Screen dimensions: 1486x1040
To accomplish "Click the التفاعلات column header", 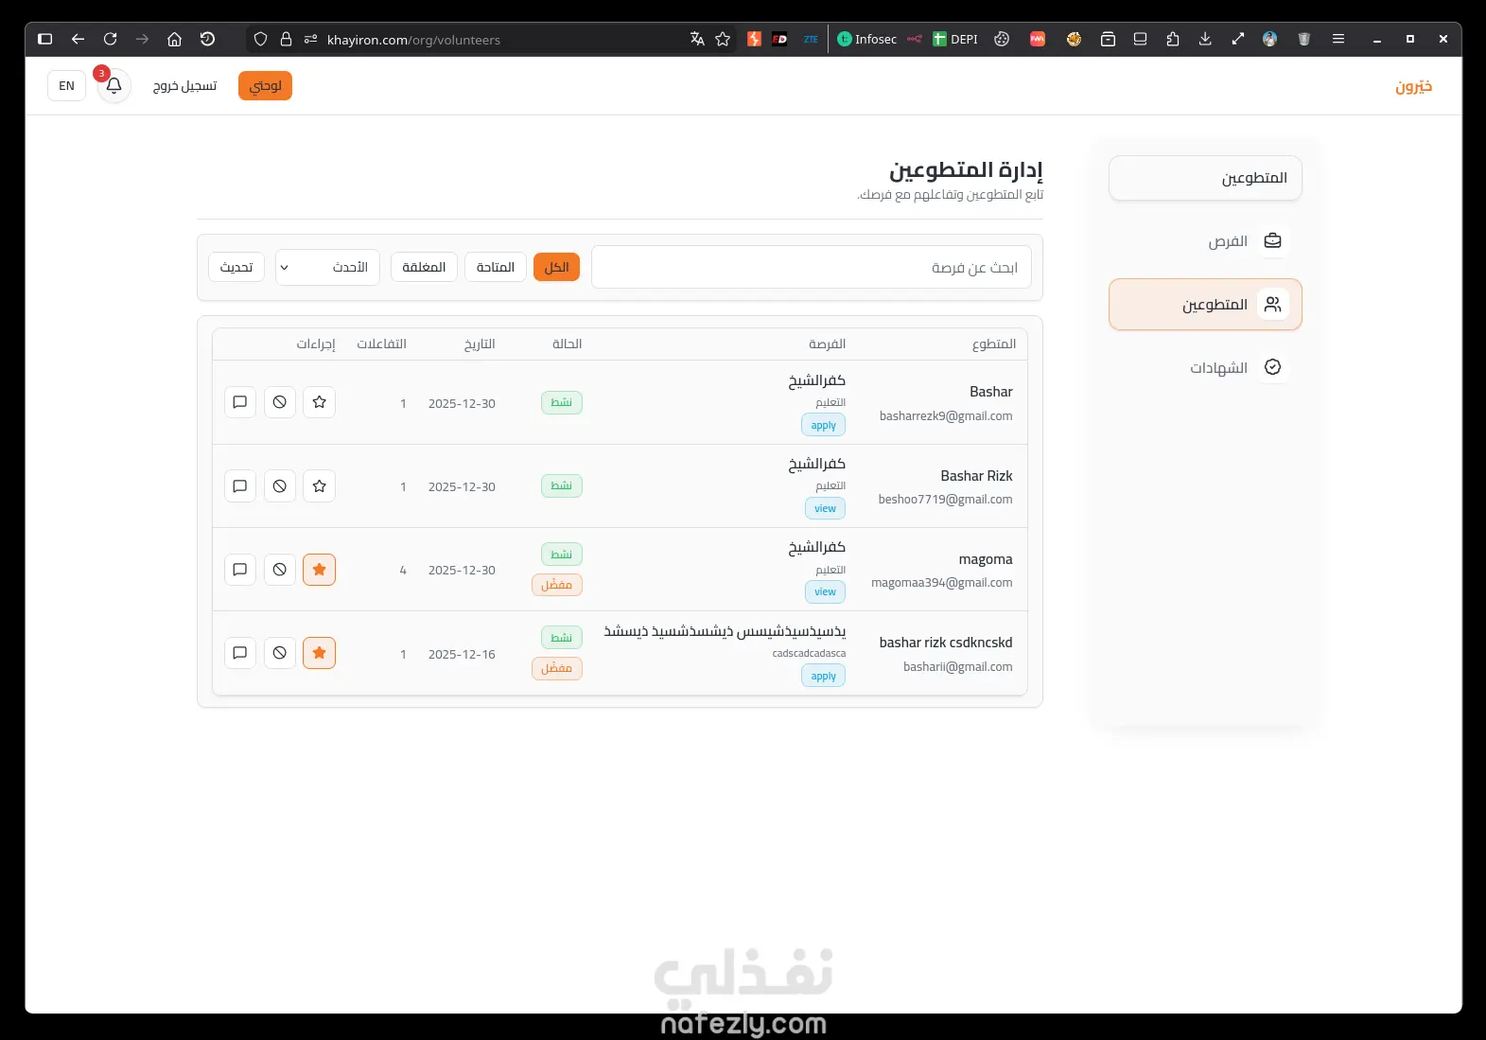I will tap(381, 344).
